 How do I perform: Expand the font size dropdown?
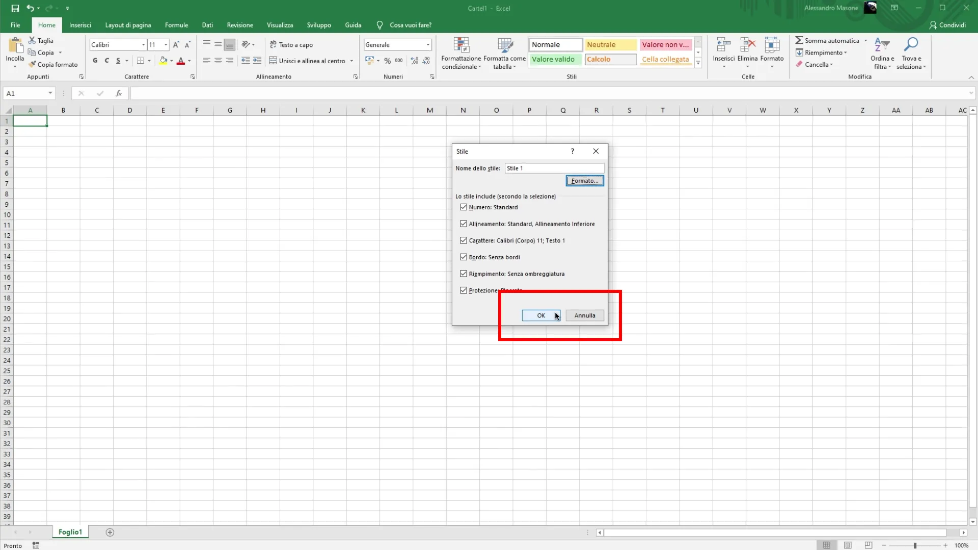coord(166,45)
